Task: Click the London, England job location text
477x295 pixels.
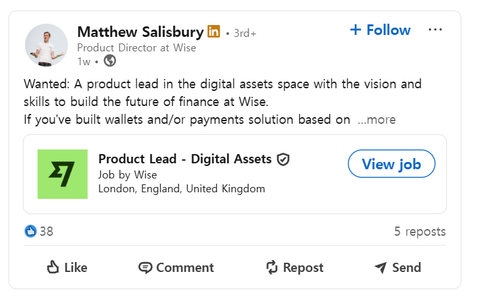Action: pyautogui.click(x=181, y=188)
